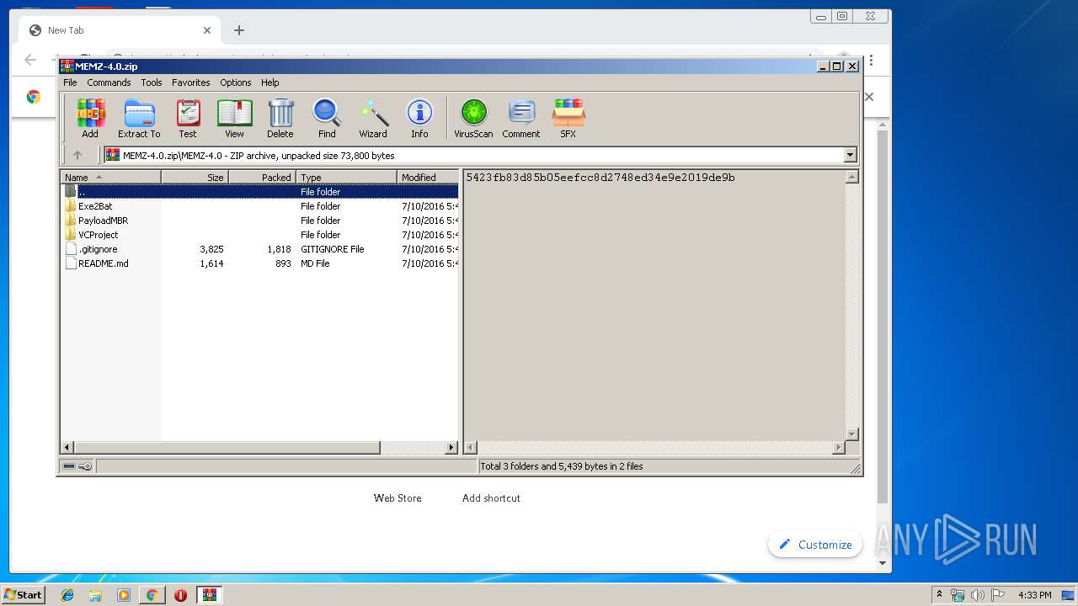Viewport: 1078px width, 606px height.
Task: Open the Favorites menu
Action: tap(191, 82)
